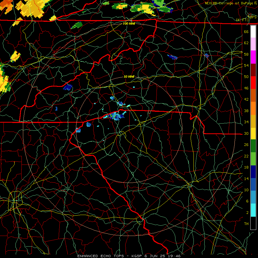
Task: Select the legend value 10
Action: [x=246, y=190]
